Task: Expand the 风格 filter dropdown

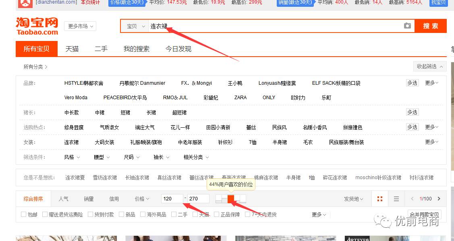Action: (x=72, y=157)
